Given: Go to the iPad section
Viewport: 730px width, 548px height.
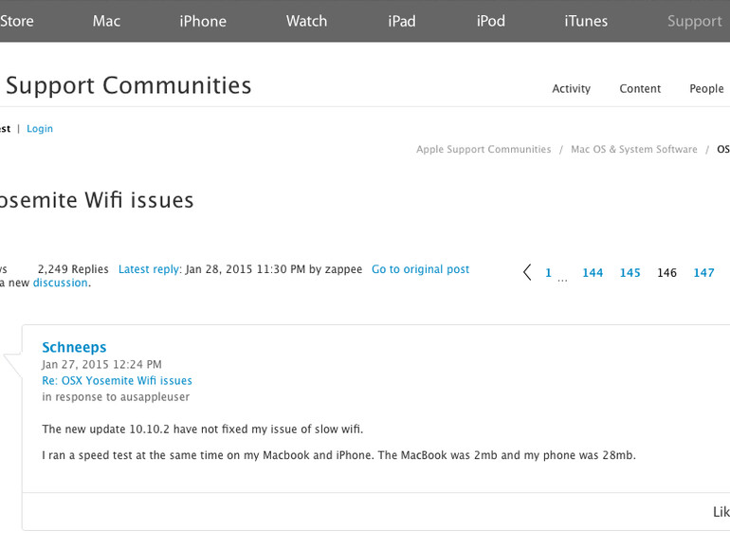Looking at the screenshot, I should (x=401, y=21).
